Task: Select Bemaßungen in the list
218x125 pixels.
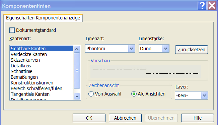Action: tap(42, 77)
